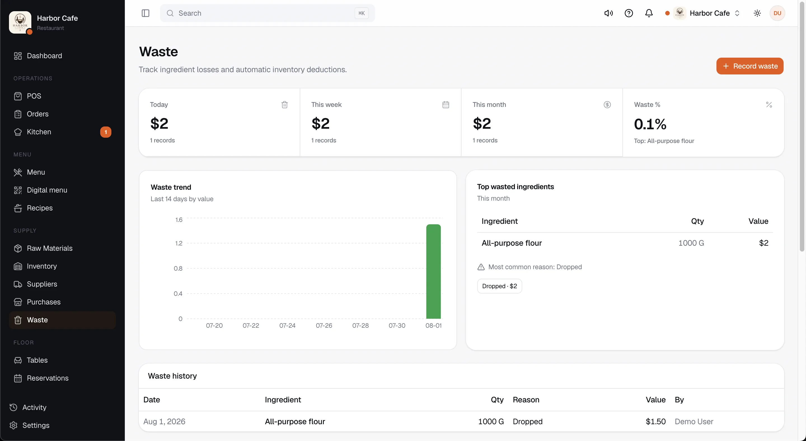Screen dimensions: 806x441
Task: Click the Reservations calendar icon
Action: 18,378
